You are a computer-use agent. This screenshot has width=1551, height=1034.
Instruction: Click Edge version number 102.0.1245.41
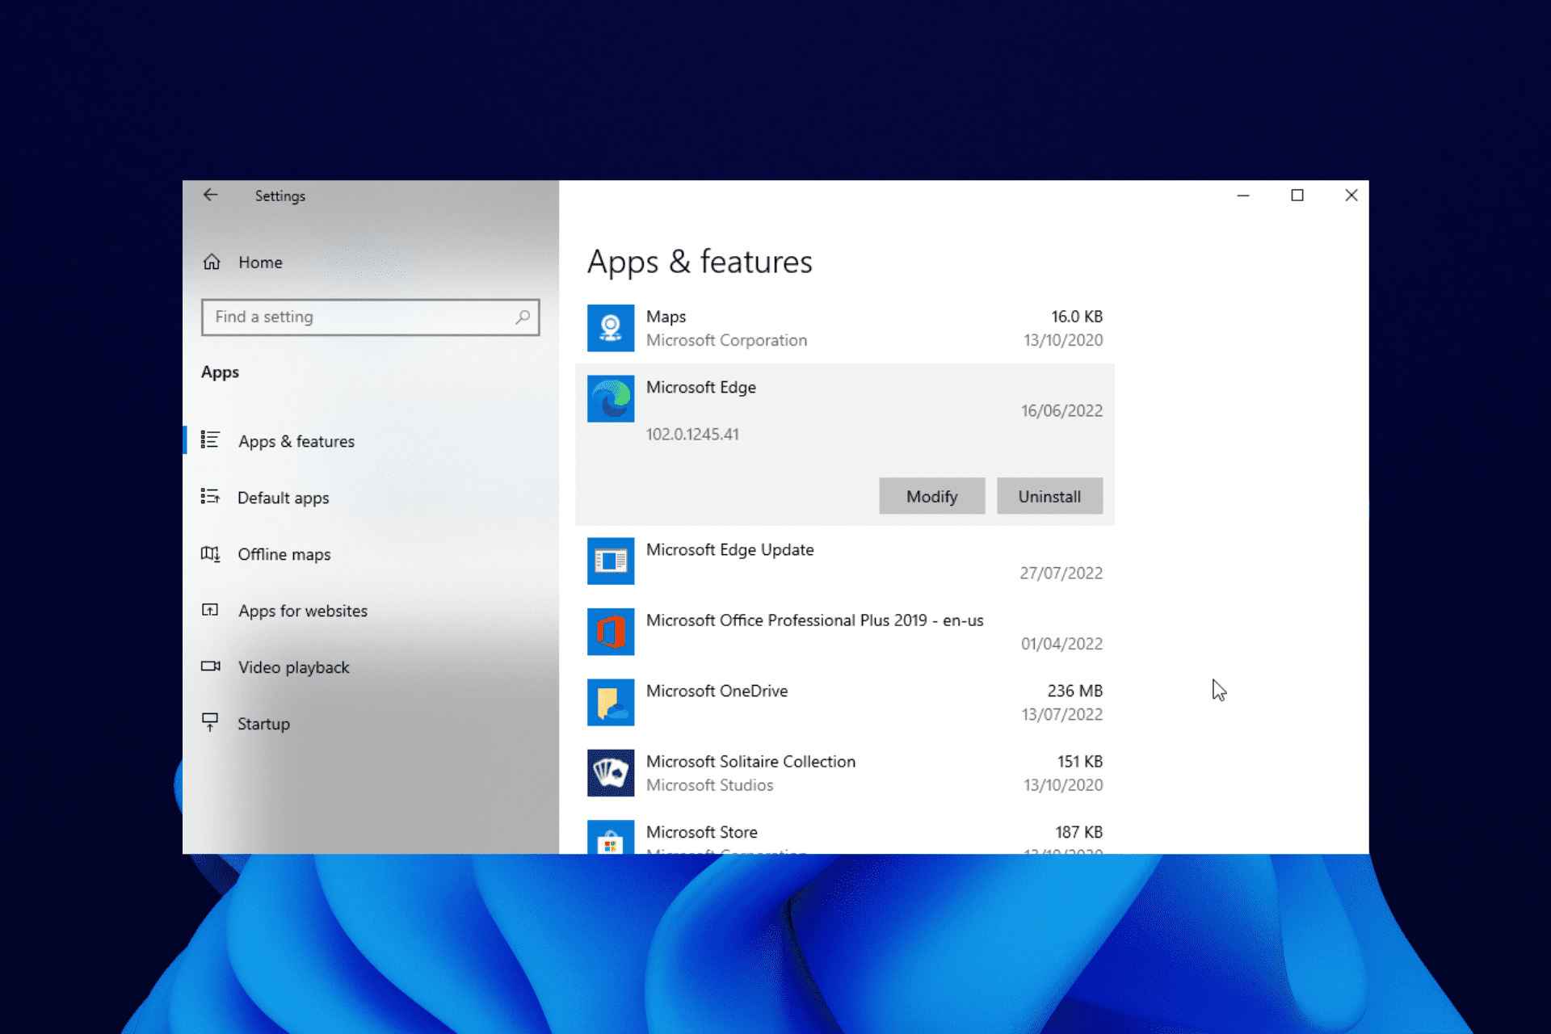coord(692,434)
